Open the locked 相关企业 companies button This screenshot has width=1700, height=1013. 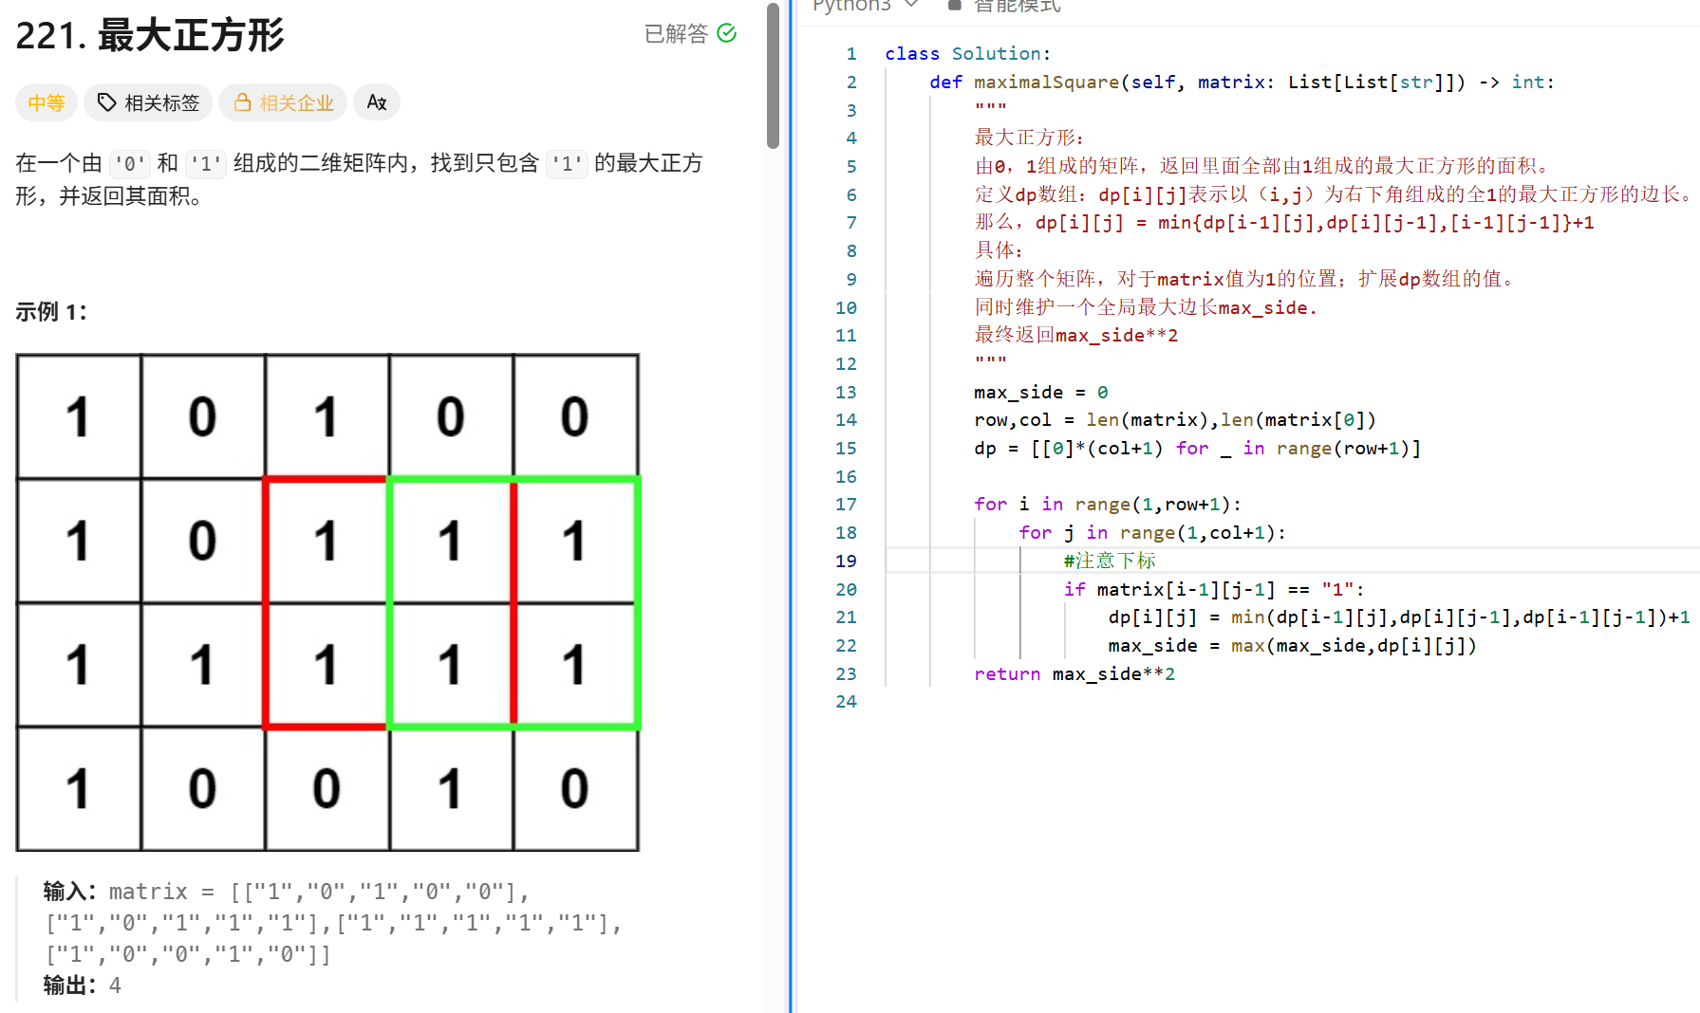[284, 102]
